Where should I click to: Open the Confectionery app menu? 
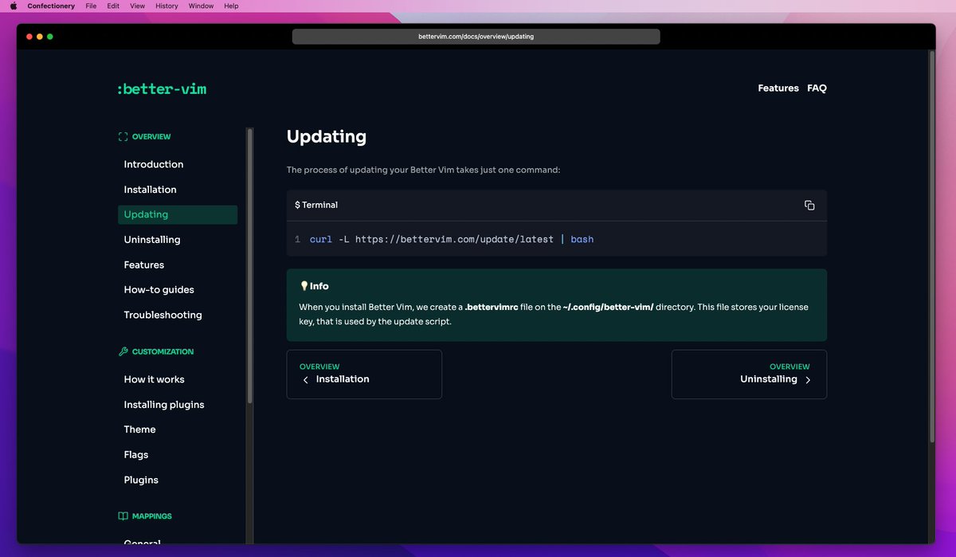click(51, 6)
